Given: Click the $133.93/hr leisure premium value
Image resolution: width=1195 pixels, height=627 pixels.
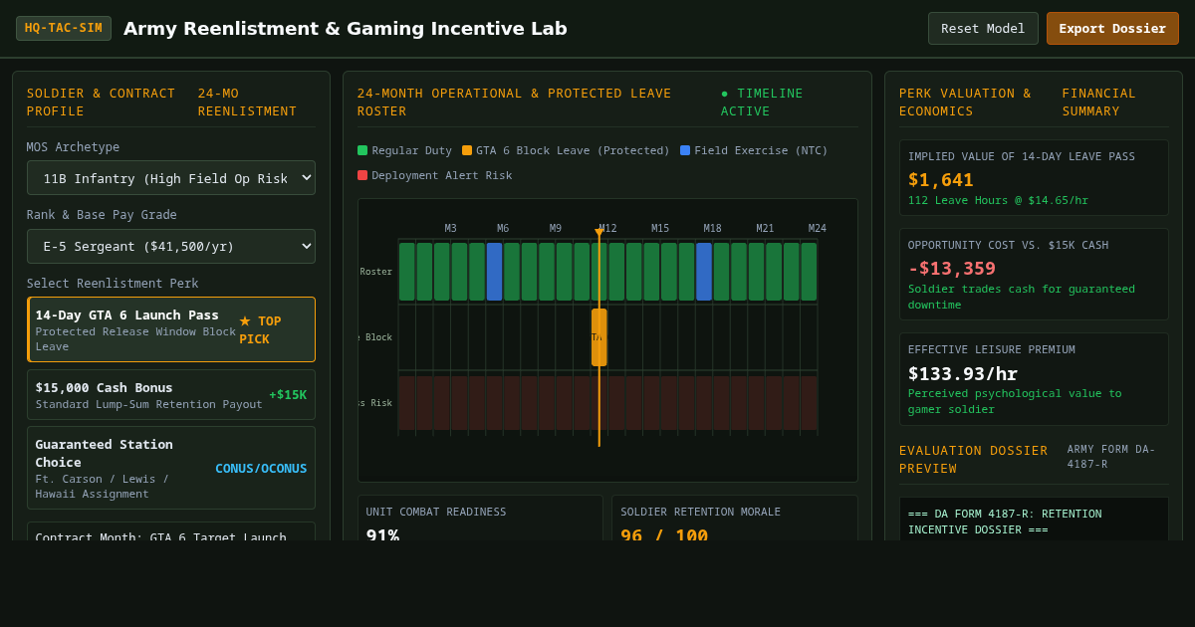Looking at the screenshot, I should (963, 373).
